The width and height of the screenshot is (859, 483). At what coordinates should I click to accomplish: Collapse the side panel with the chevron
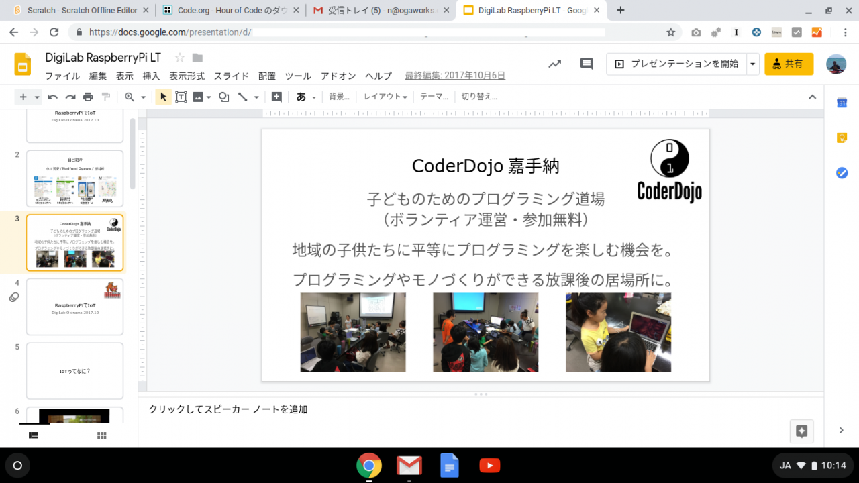click(842, 430)
